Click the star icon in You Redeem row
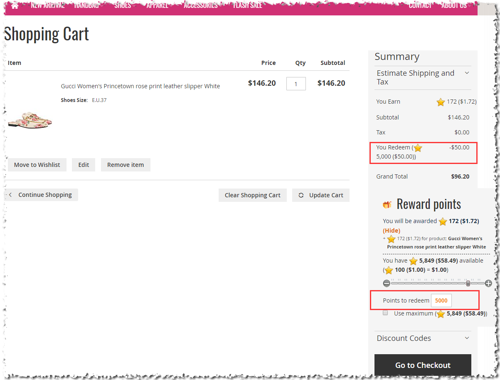The image size is (500, 380). [x=418, y=148]
